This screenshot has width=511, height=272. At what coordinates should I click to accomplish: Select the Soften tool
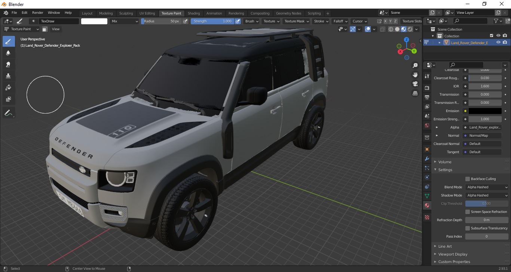pos(9,53)
